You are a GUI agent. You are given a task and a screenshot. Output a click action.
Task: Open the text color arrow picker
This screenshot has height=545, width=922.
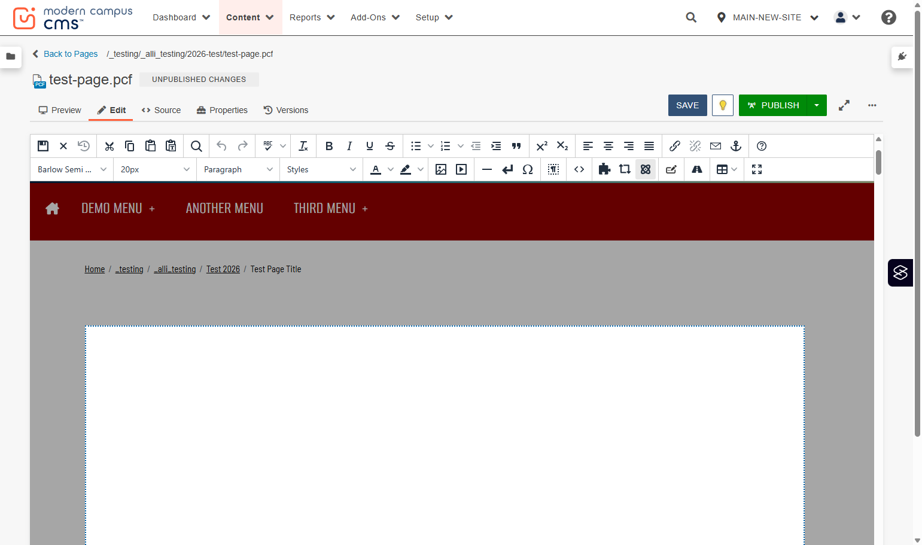(391, 169)
